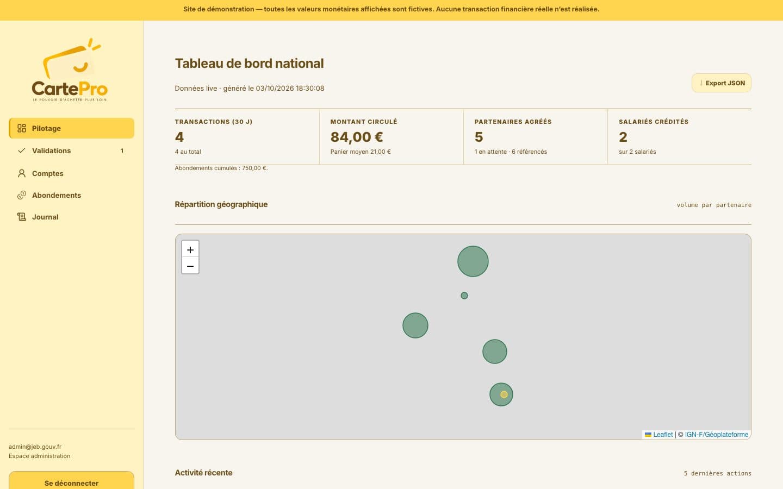The width and height of the screenshot is (783, 489).
Task: Select the topmost large map circle
Action: 473,261
